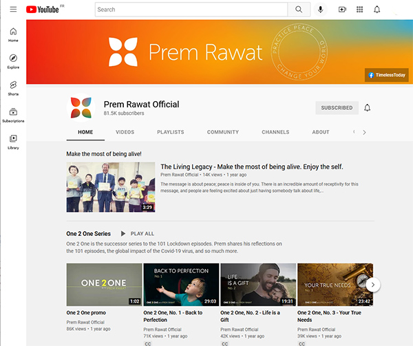The height and width of the screenshot is (346, 413).
Task: Switch to the VIDEOS tab
Action: coord(125,132)
